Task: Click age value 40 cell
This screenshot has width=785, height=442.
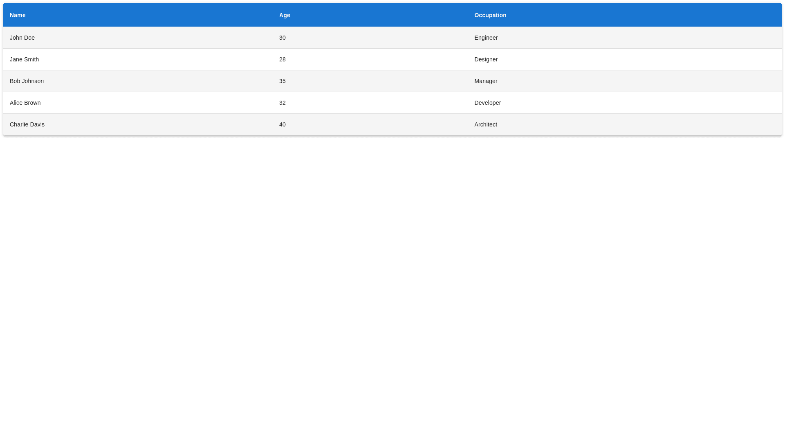Action: 283,124
